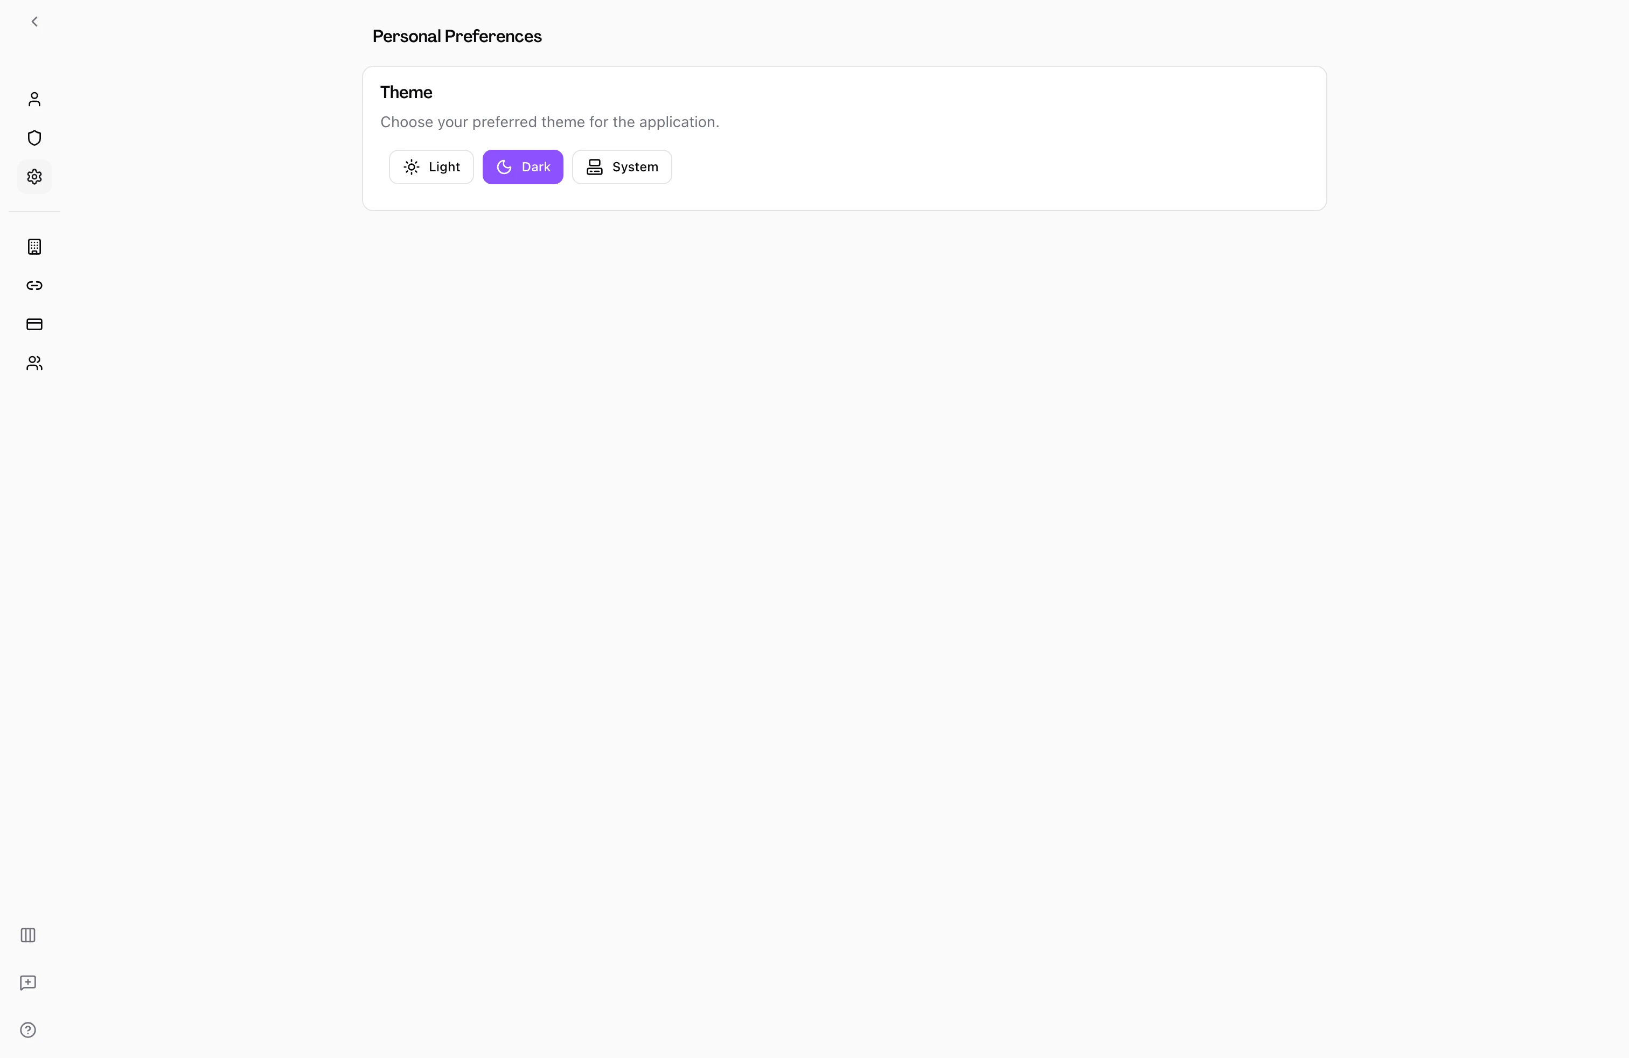Screen dimensions: 1629x1058
Task: Click the moon icon in Dark button
Action: (x=504, y=167)
